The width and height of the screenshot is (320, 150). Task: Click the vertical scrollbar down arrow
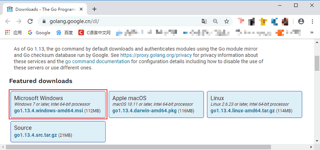pos(317,141)
